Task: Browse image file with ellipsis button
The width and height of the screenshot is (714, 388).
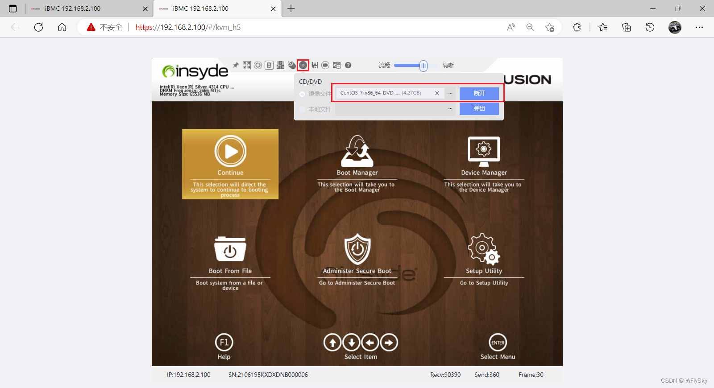Action: click(450, 93)
